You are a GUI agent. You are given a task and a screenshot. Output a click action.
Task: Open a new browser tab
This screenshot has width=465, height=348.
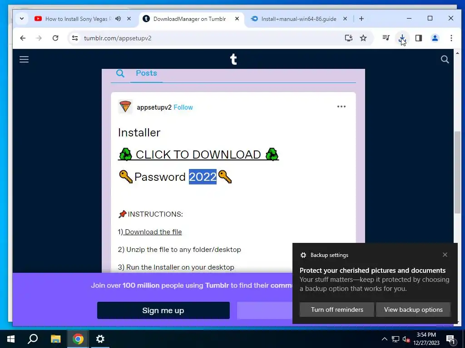361,19
